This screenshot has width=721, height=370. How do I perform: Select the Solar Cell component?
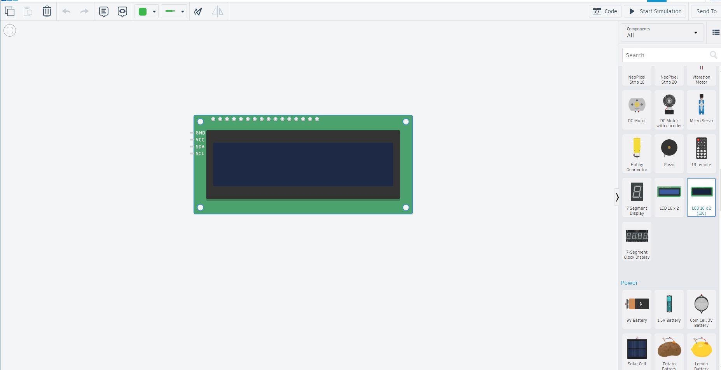coord(637,352)
